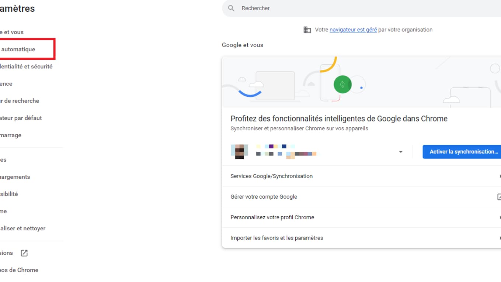Image resolution: width=501 pixels, height=282 pixels.
Task: Open the 'de Chrome' sidebar item
Action: (19, 270)
